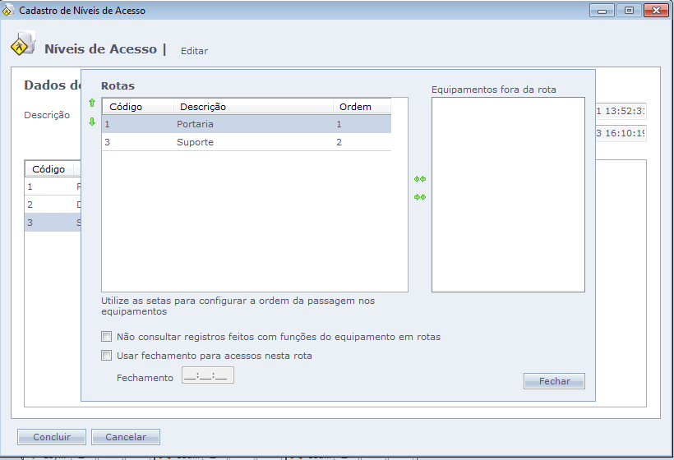The width and height of the screenshot is (674, 460).
Task: Click the Código column header in Rotas
Action: (x=137, y=107)
